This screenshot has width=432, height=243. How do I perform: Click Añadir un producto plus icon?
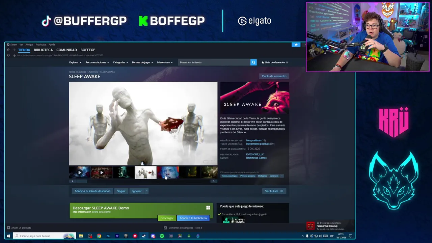[x=8, y=228]
